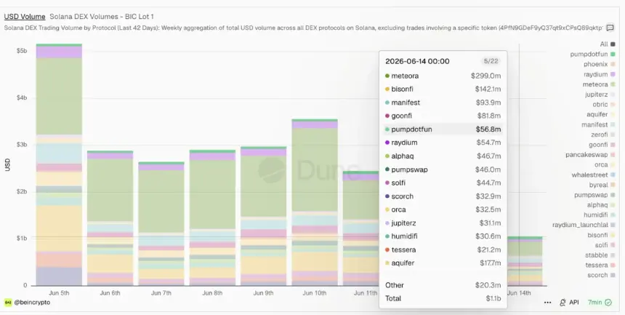
Task: Click the tessera $21.2m tooltip row
Action: coord(443,250)
